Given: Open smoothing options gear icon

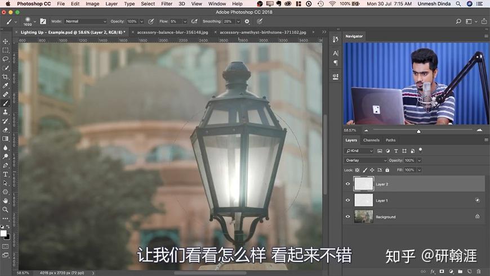Looking at the screenshot, I should pos(247,21).
